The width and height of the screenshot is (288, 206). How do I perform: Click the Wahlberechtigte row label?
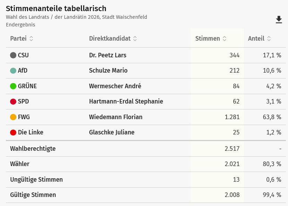click(x=33, y=149)
